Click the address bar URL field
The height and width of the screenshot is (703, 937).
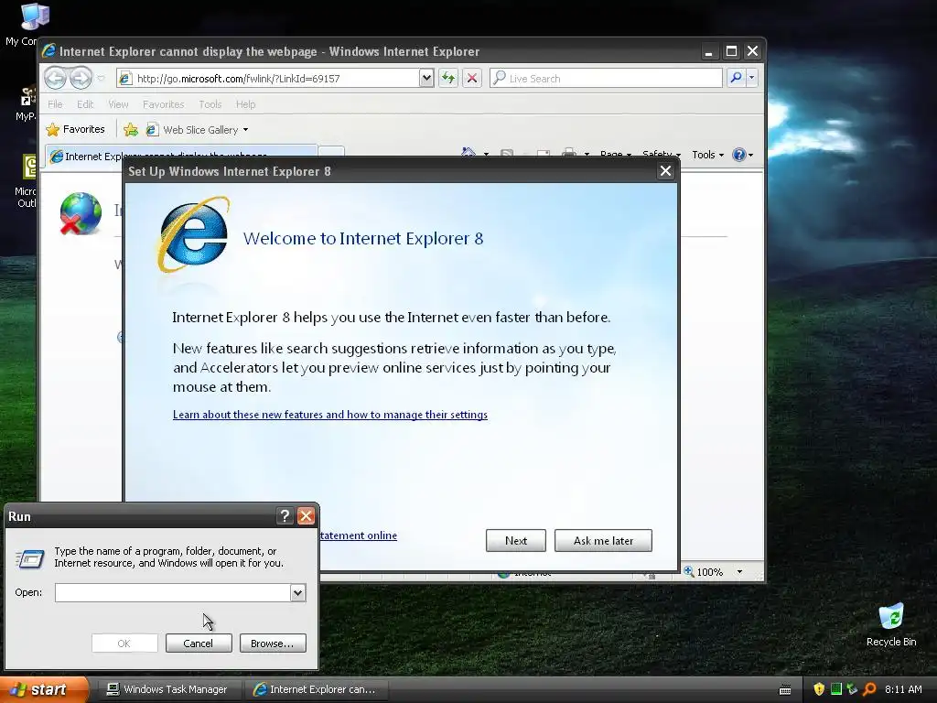click(268, 79)
